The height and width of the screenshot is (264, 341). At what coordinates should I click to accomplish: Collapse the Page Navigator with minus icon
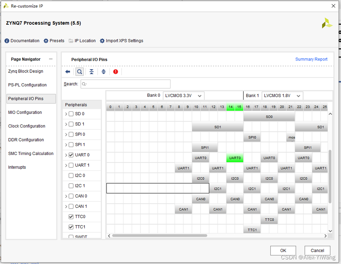point(51,59)
